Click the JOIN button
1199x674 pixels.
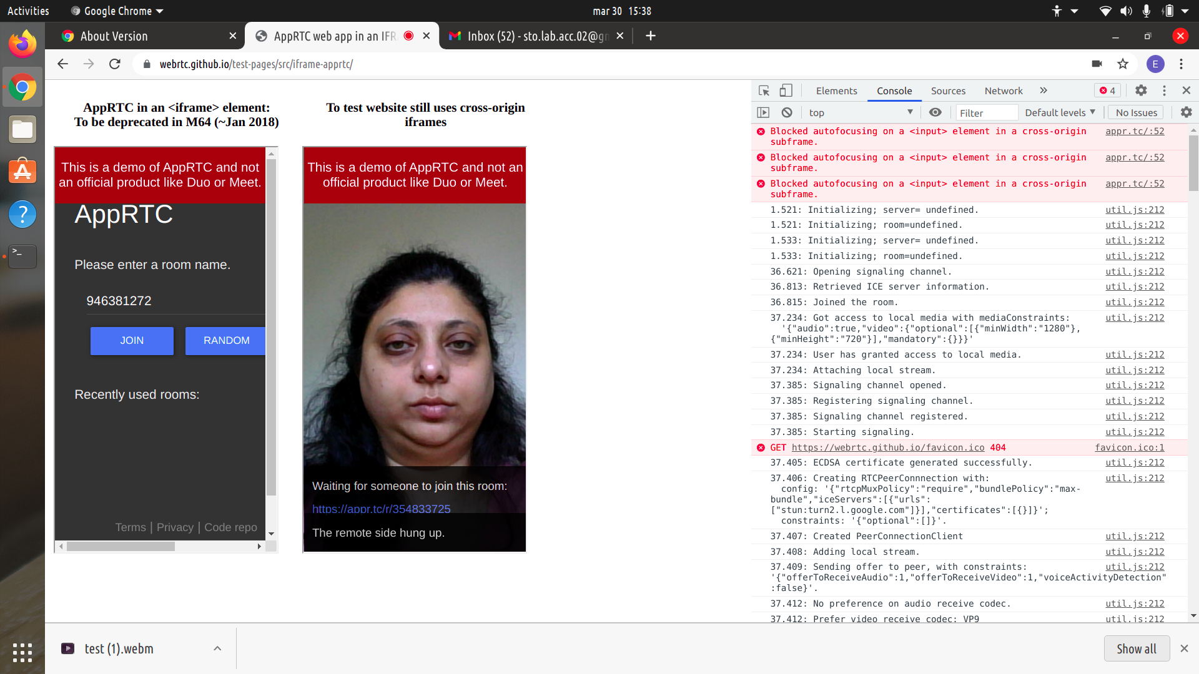pyautogui.click(x=131, y=341)
